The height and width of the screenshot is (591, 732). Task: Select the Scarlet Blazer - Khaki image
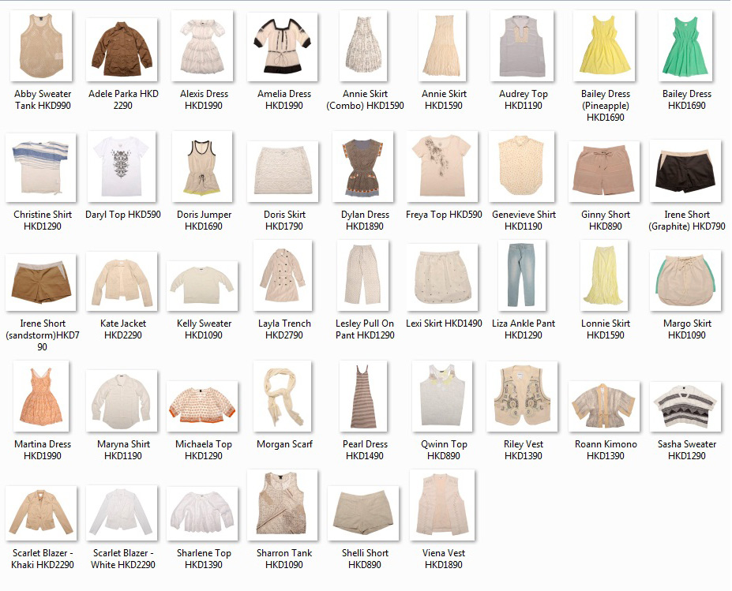coord(41,513)
